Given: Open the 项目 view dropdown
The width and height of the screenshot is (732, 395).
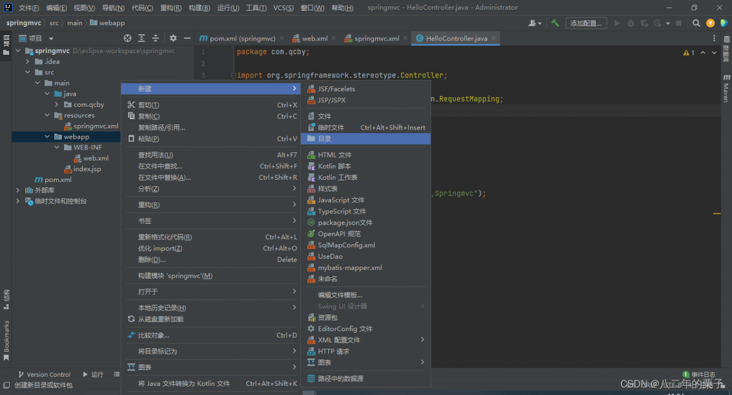Looking at the screenshot, I should [51, 38].
